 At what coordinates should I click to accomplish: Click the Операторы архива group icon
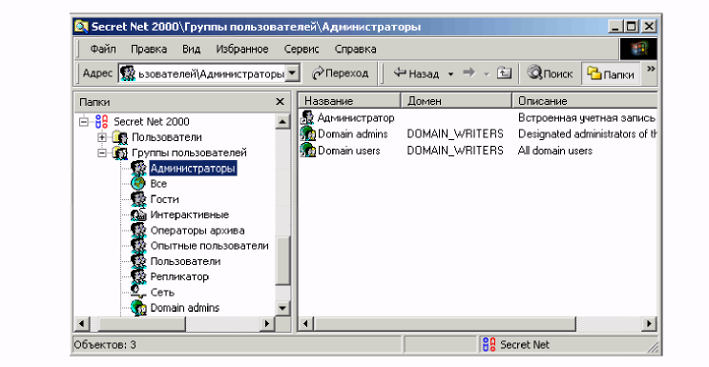(x=138, y=230)
